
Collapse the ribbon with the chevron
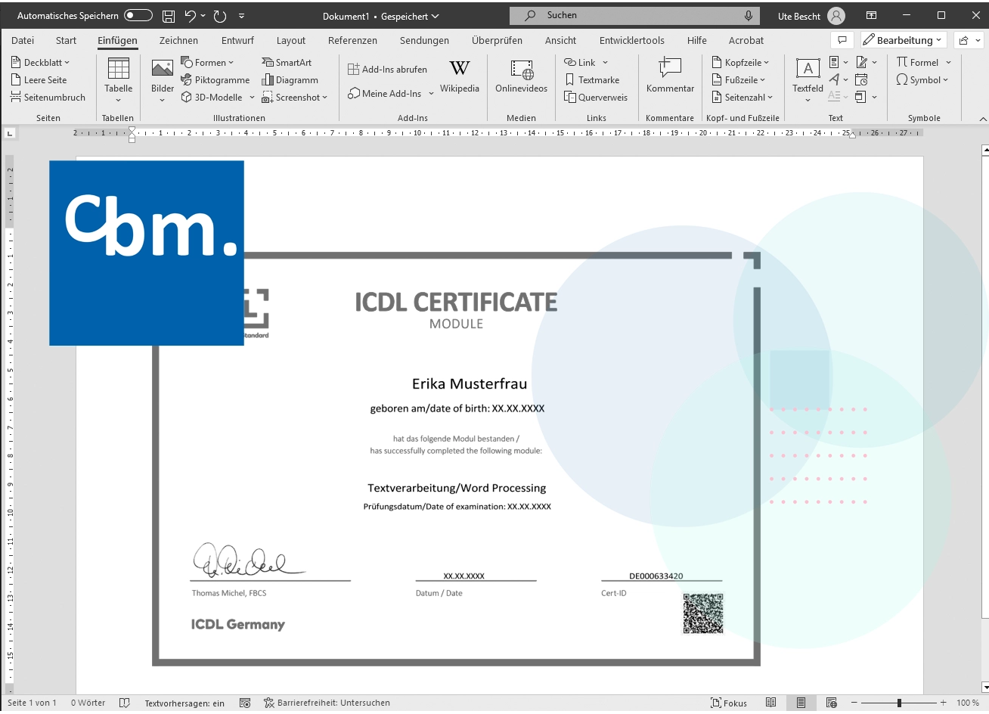pos(983,119)
